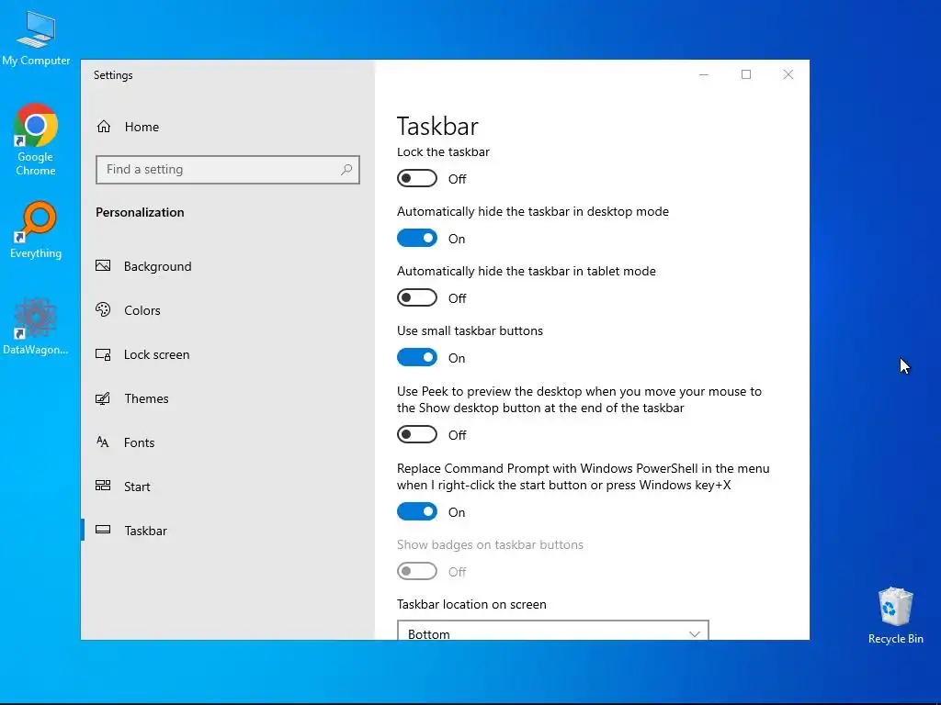
Task: Click the Fonts icon in the sidebar
Action: (x=103, y=442)
